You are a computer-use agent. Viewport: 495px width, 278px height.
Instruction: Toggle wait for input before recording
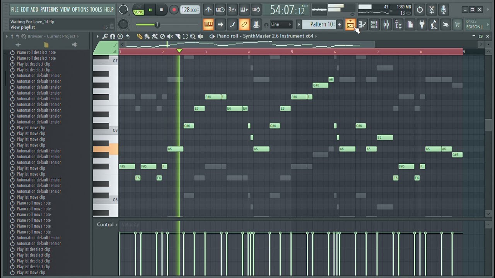pyautogui.click(x=220, y=10)
